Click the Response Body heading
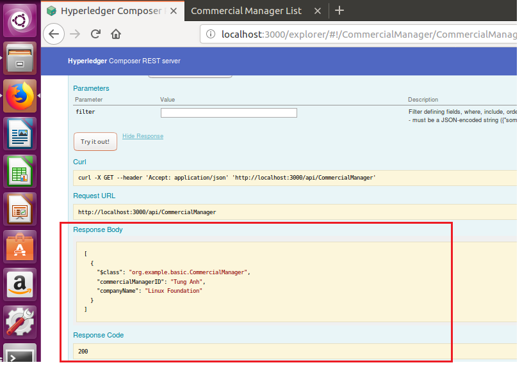The height and width of the screenshot is (365, 522). (98, 230)
